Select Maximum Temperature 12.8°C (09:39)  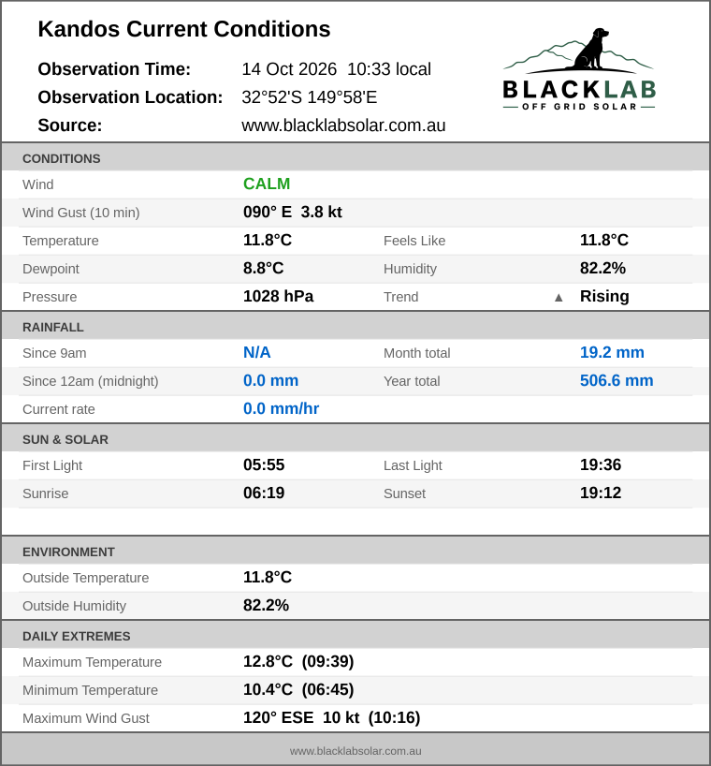tap(298, 661)
